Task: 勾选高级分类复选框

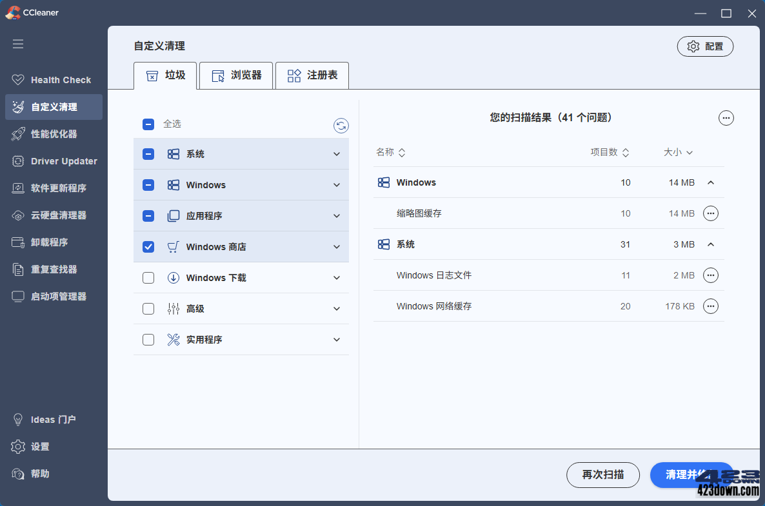Action: 148,308
